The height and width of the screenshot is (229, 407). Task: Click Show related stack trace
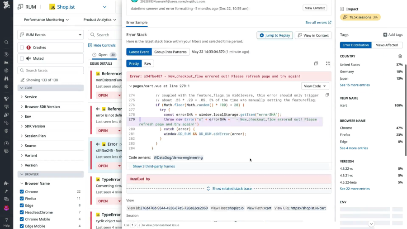point(232,189)
